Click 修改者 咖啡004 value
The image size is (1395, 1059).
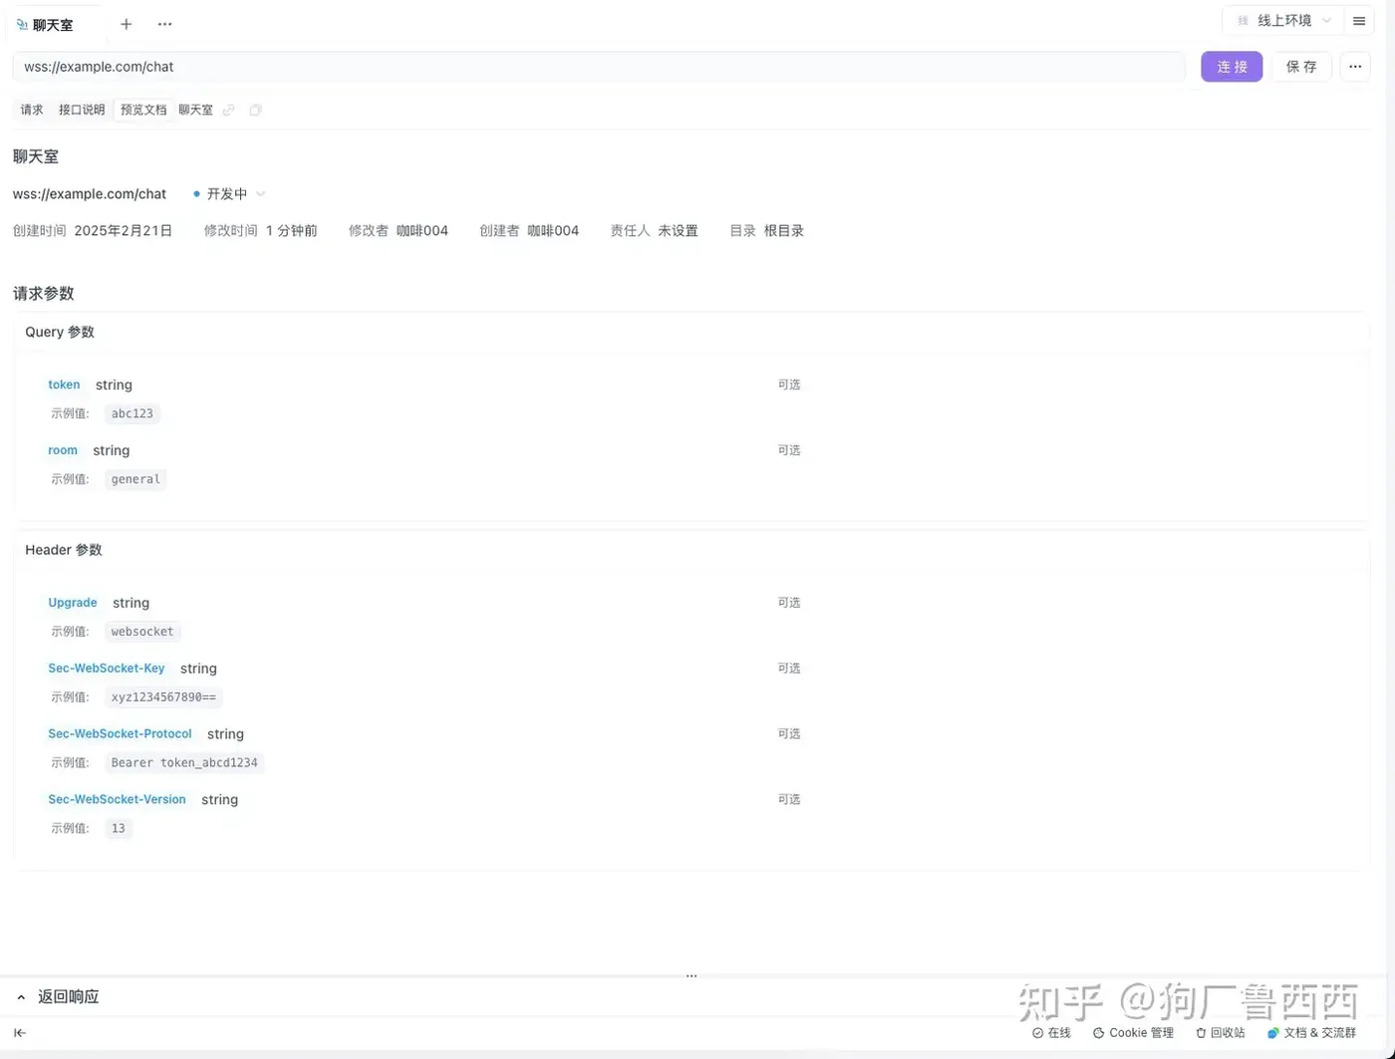point(422,231)
